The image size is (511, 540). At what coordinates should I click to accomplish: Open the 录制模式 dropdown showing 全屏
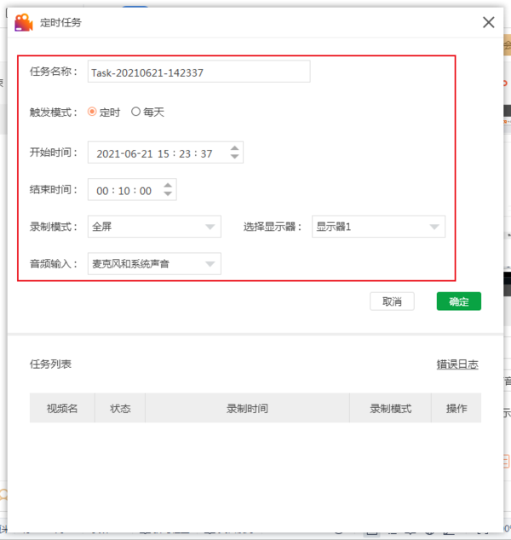coord(154,227)
